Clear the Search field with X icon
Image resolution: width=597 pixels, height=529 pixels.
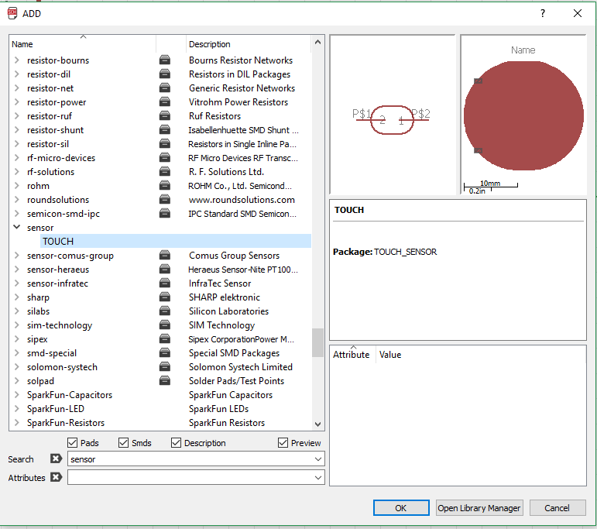(x=56, y=459)
